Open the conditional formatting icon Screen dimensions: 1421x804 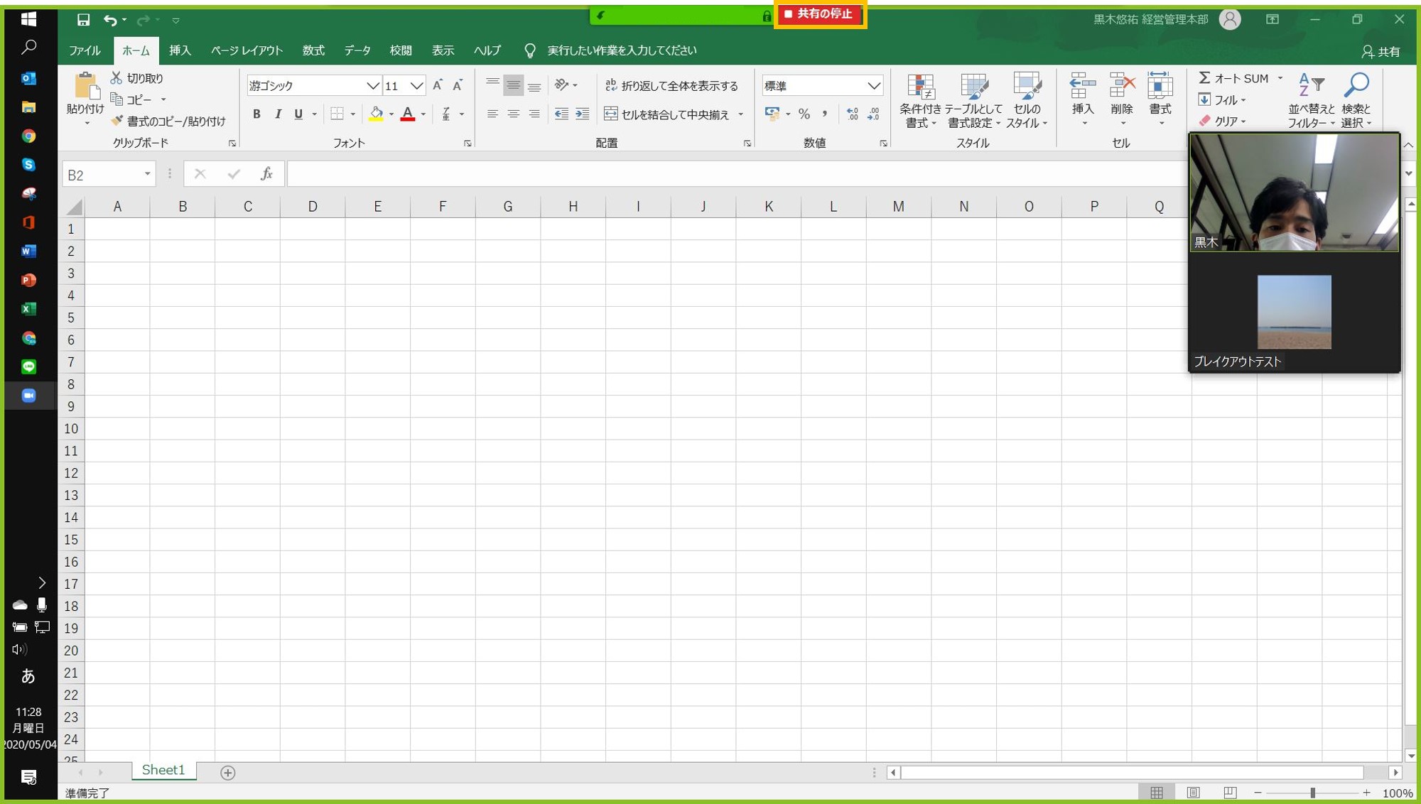click(921, 86)
